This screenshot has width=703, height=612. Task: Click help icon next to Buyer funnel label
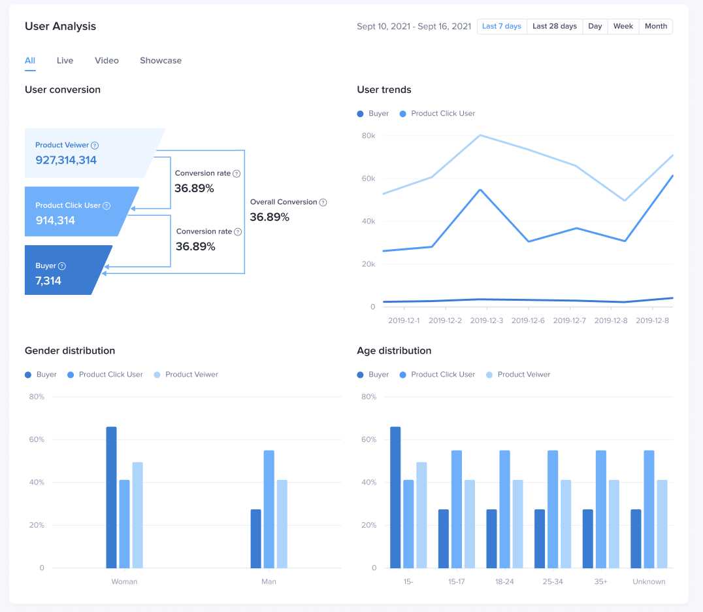(62, 266)
